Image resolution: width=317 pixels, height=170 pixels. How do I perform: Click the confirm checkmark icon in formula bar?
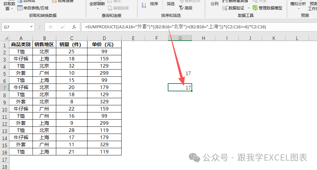(x=62, y=27)
